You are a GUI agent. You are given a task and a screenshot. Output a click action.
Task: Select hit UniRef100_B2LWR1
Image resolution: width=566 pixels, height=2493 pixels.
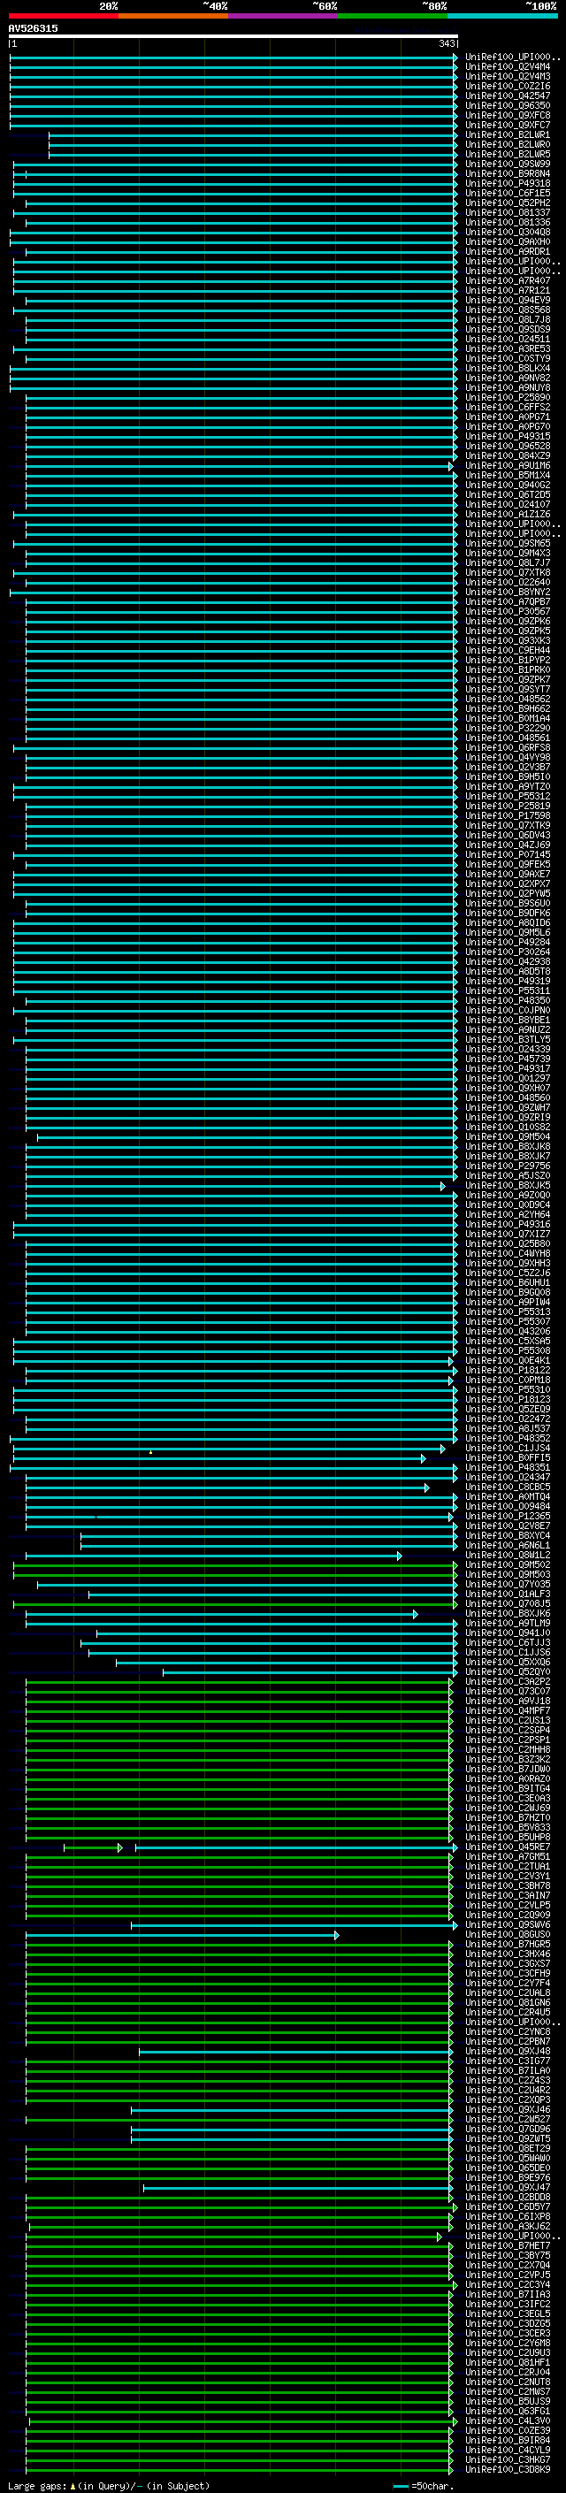click(x=508, y=134)
